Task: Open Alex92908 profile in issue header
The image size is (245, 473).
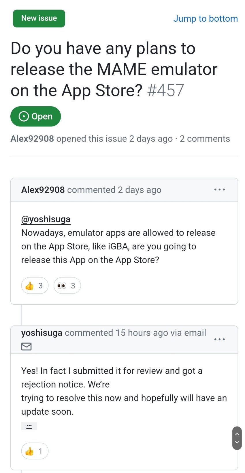Action: 32,139
